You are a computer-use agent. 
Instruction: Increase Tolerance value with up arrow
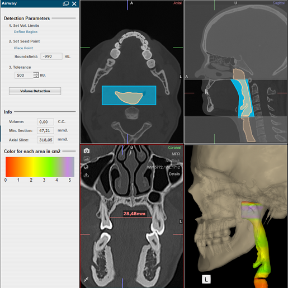point(36,74)
